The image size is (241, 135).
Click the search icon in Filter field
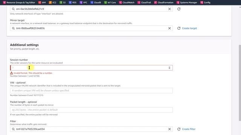(13, 129)
